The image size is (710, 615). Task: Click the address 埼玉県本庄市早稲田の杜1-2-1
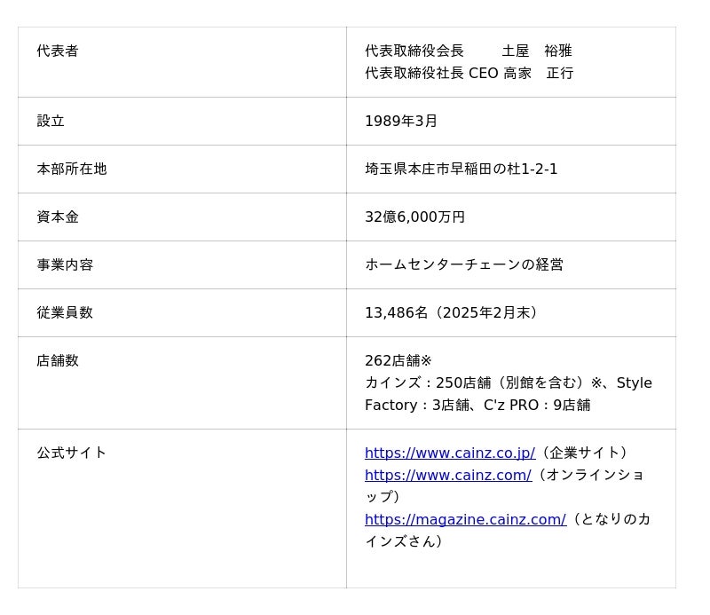461,169
